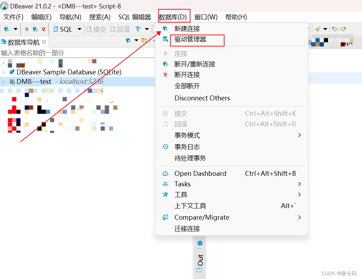
Task: Close the 数据库导航 tab
Action: point(44,42)
